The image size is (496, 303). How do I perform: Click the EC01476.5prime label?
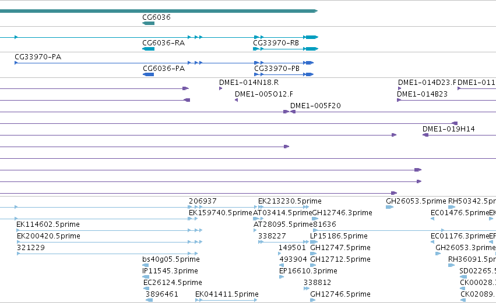460,213
